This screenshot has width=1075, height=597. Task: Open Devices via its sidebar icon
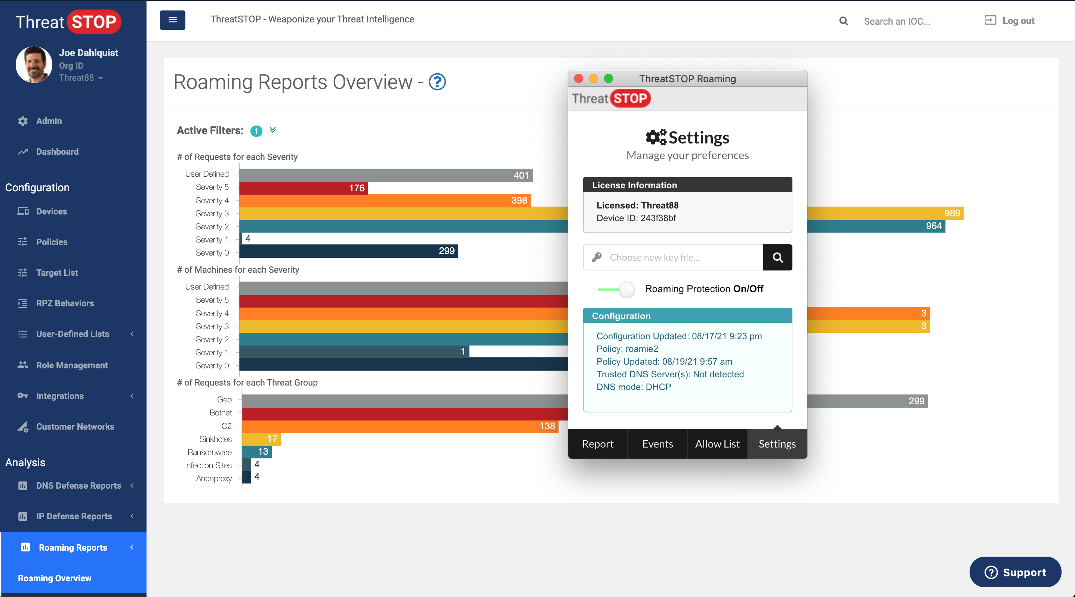(23, 211)
